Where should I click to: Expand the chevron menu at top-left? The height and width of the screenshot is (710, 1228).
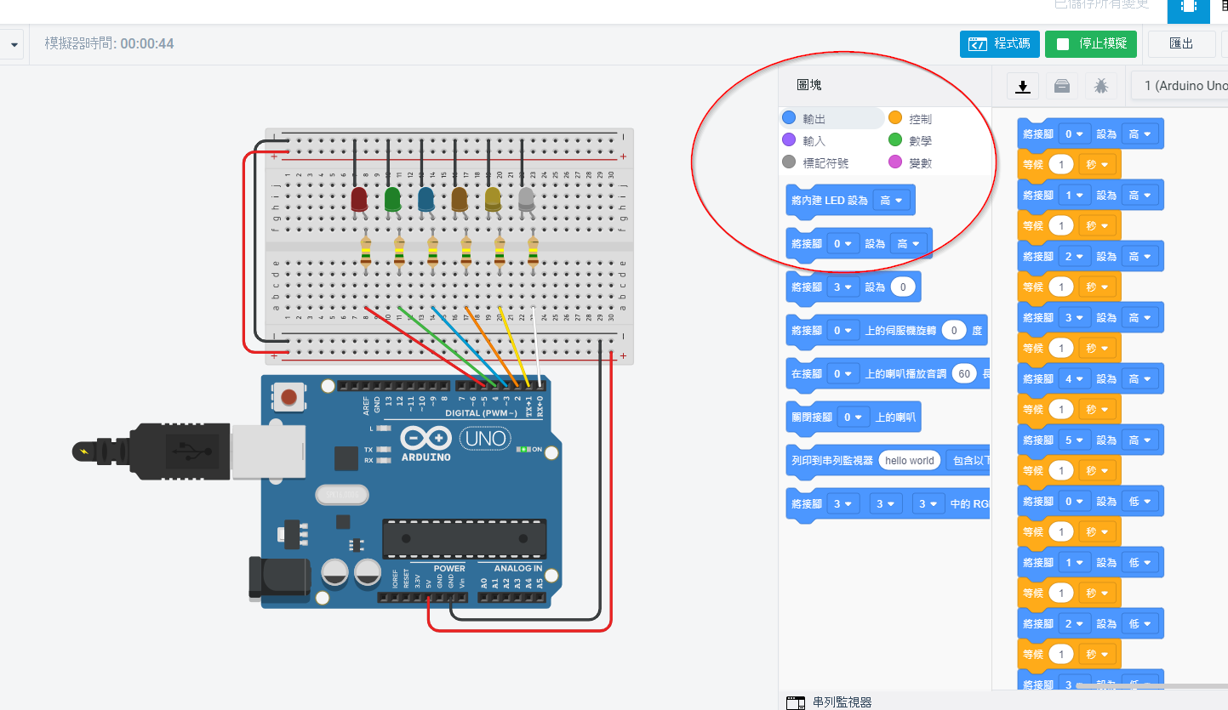[x=13, y=44]
